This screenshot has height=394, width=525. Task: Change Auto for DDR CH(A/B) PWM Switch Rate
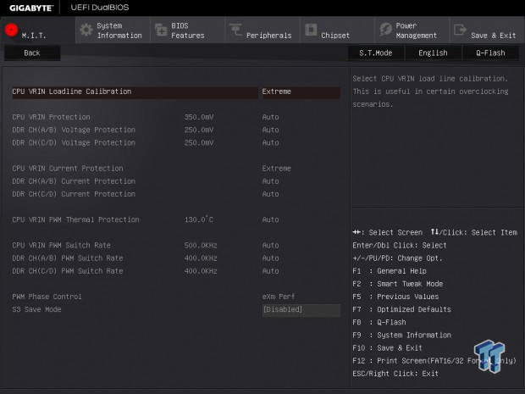270,258
